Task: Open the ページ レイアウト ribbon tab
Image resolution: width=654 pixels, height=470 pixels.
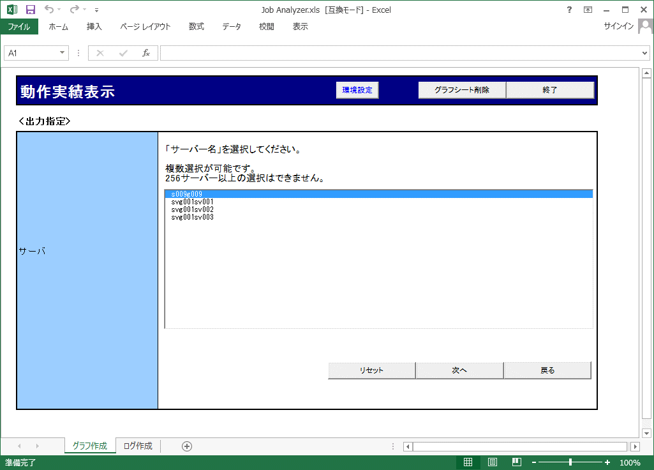Action: point(145,26)
